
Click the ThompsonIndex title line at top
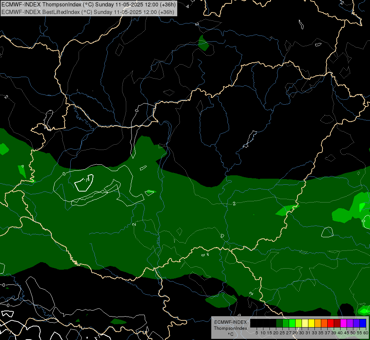(88, 5)
